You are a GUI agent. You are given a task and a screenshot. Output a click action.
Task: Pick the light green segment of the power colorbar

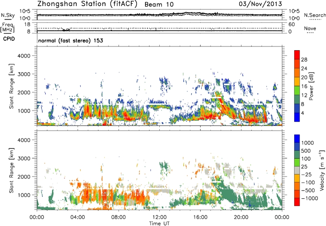pyautogui.click(x=297, y=90)
